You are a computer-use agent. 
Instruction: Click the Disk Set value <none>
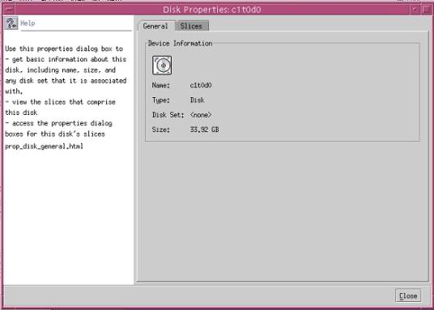201,115
